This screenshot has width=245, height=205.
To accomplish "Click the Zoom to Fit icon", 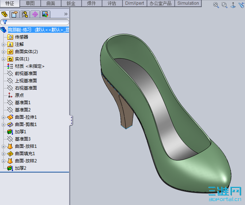I will pos(216,5).
